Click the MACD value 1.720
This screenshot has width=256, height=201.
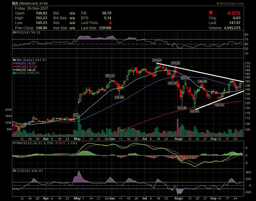[x=48, y=143]
